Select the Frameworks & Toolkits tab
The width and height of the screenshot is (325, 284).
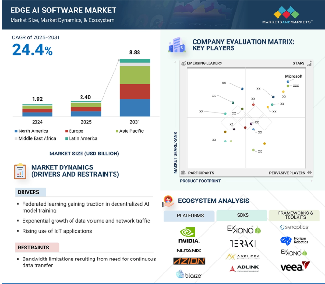294,215
